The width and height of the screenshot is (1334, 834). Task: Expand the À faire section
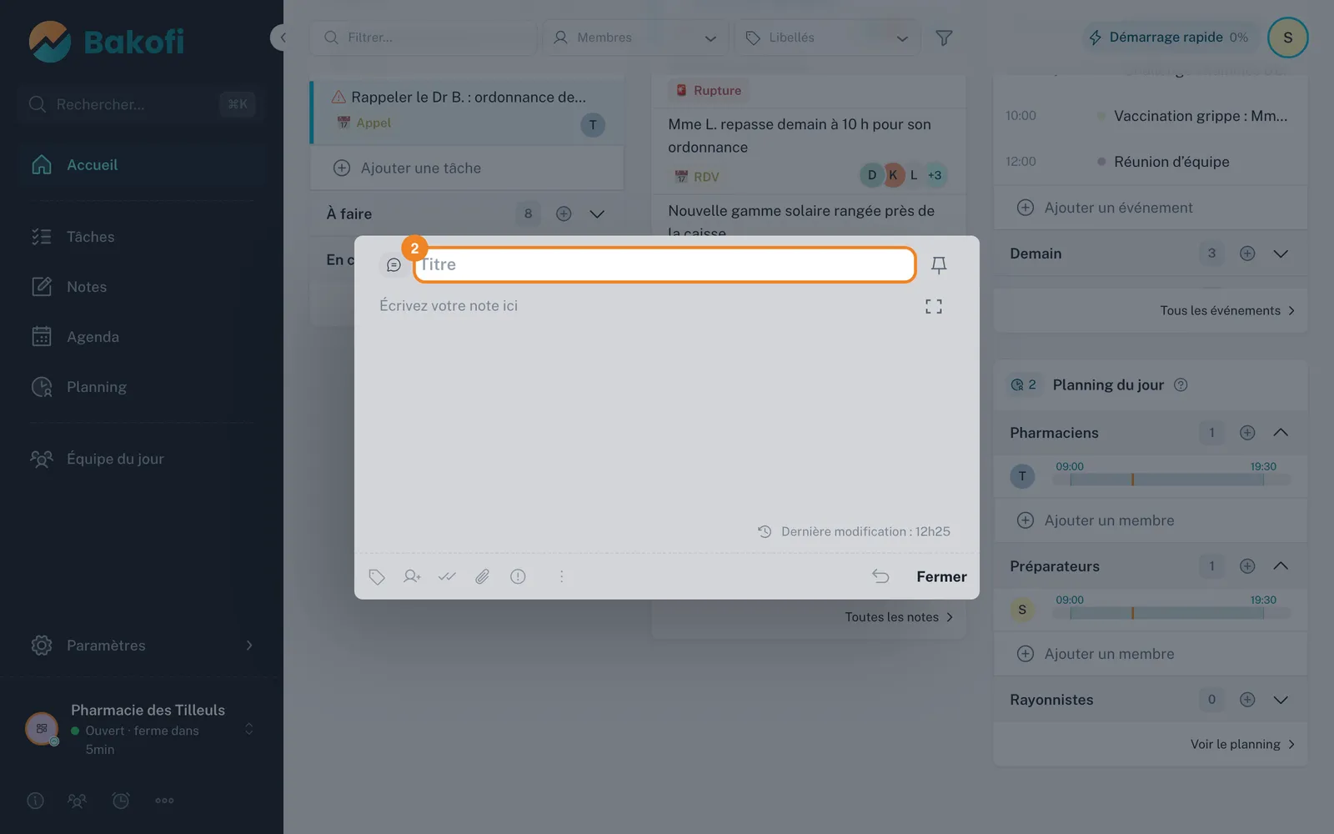click(x=597, y=214)
